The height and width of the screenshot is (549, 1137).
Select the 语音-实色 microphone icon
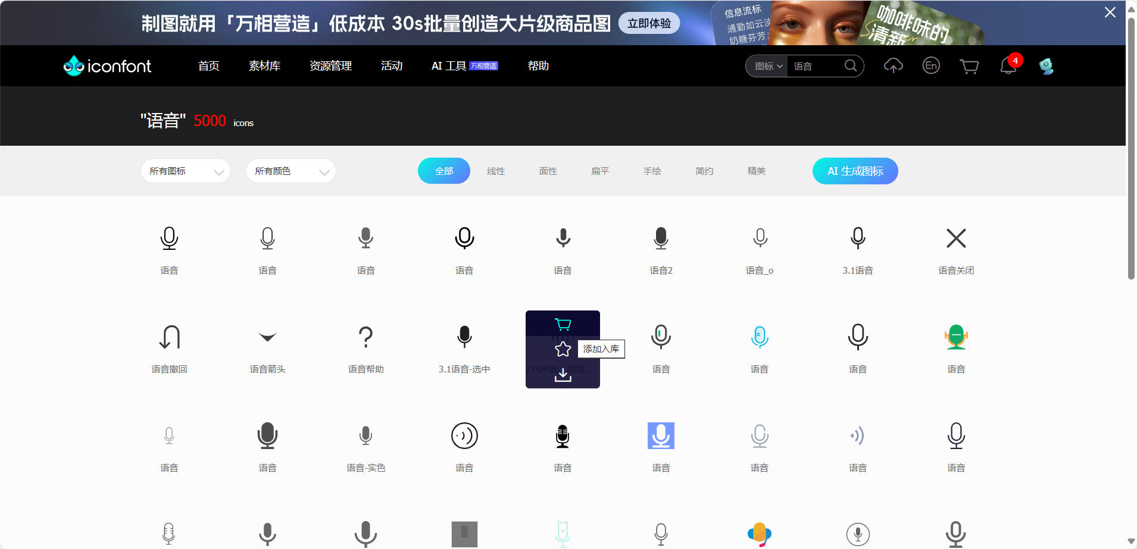point(366,436)
